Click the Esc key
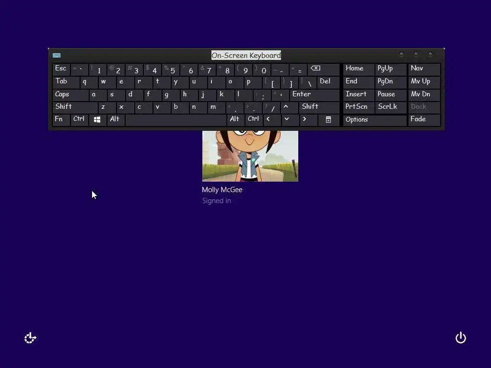The image size is (491, 368). click(x=61, y=69)
